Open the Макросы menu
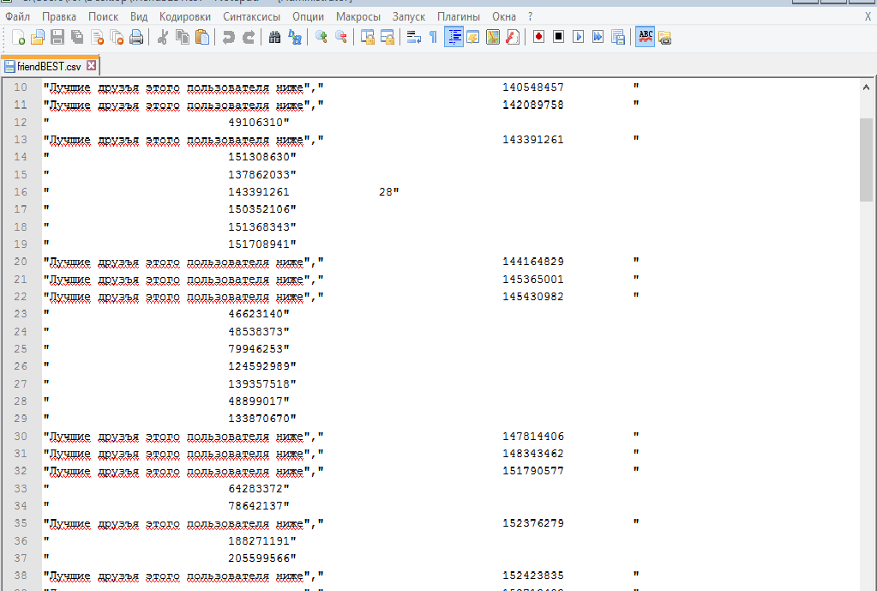Image resolution: width=877 pixels, height=591 pixels. [358, 17]
